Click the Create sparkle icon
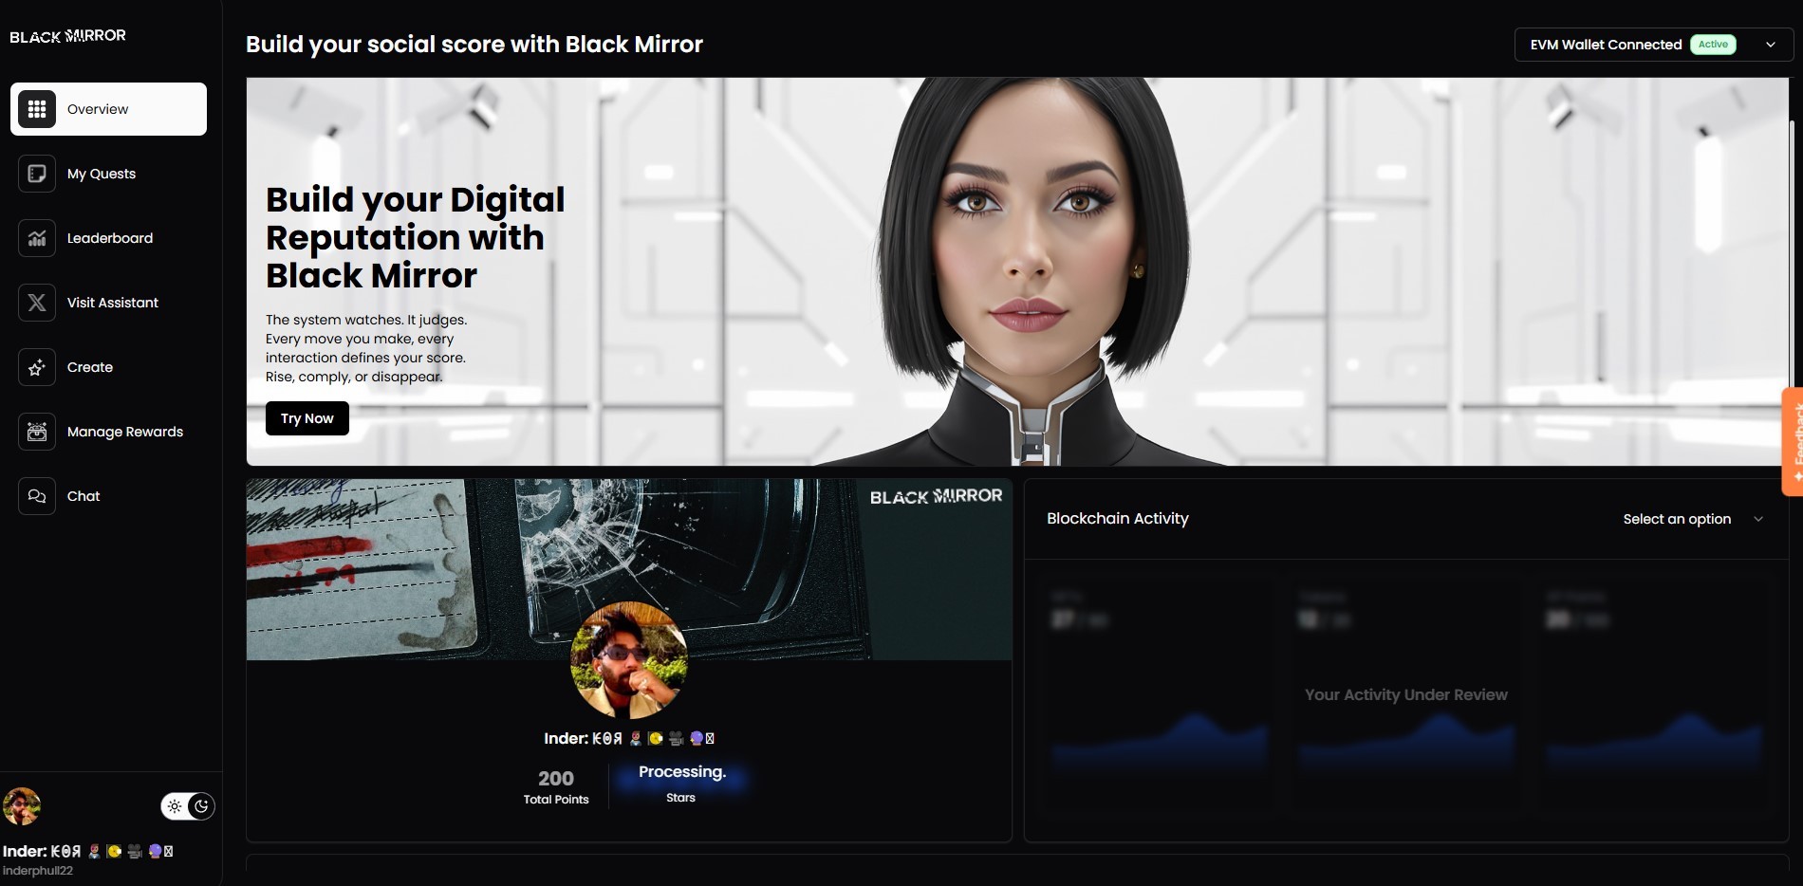1803x886 pixels. (37, 367)
